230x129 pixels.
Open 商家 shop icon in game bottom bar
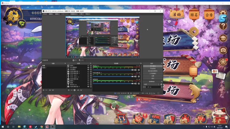pos(200,119)
